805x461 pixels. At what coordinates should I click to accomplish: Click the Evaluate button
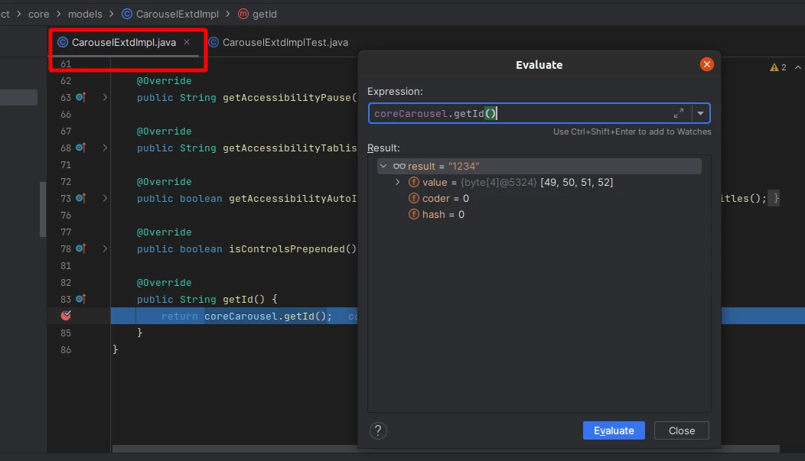614,430
